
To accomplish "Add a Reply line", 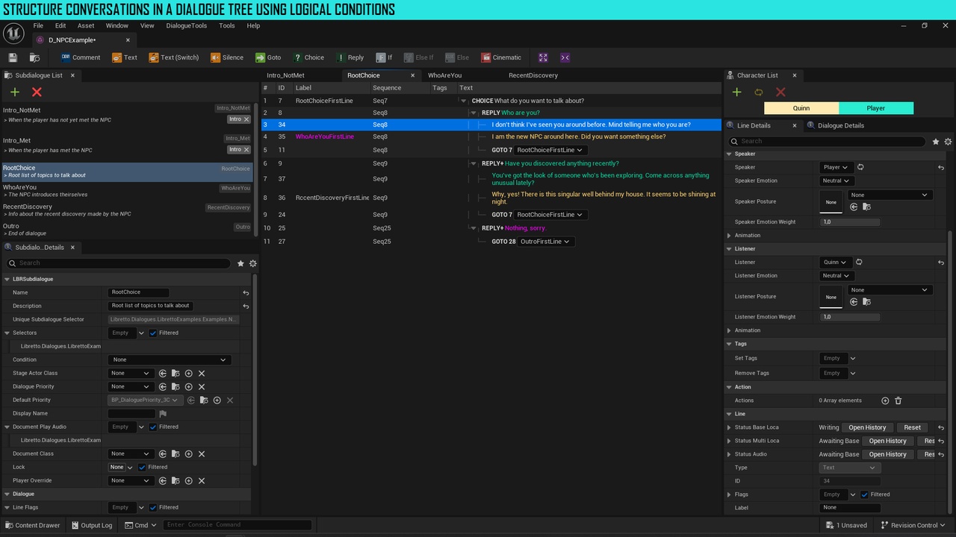I will click(x=350, y=57).
